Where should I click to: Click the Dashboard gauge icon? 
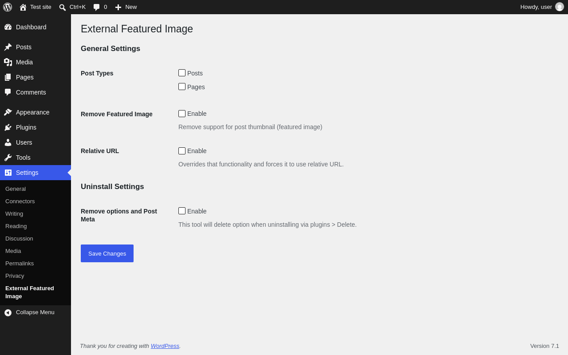[x=8, y=27]
